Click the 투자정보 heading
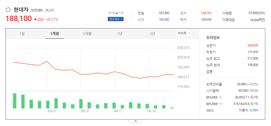Viewport: 271px width, 126px height. click(213, 38)
